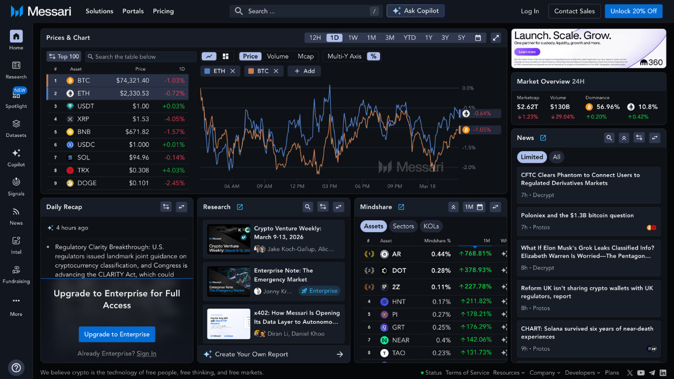Select the Mcap chart metric
Image resolution: width=674 pixels, height=379 pixels.
point(306,56)
